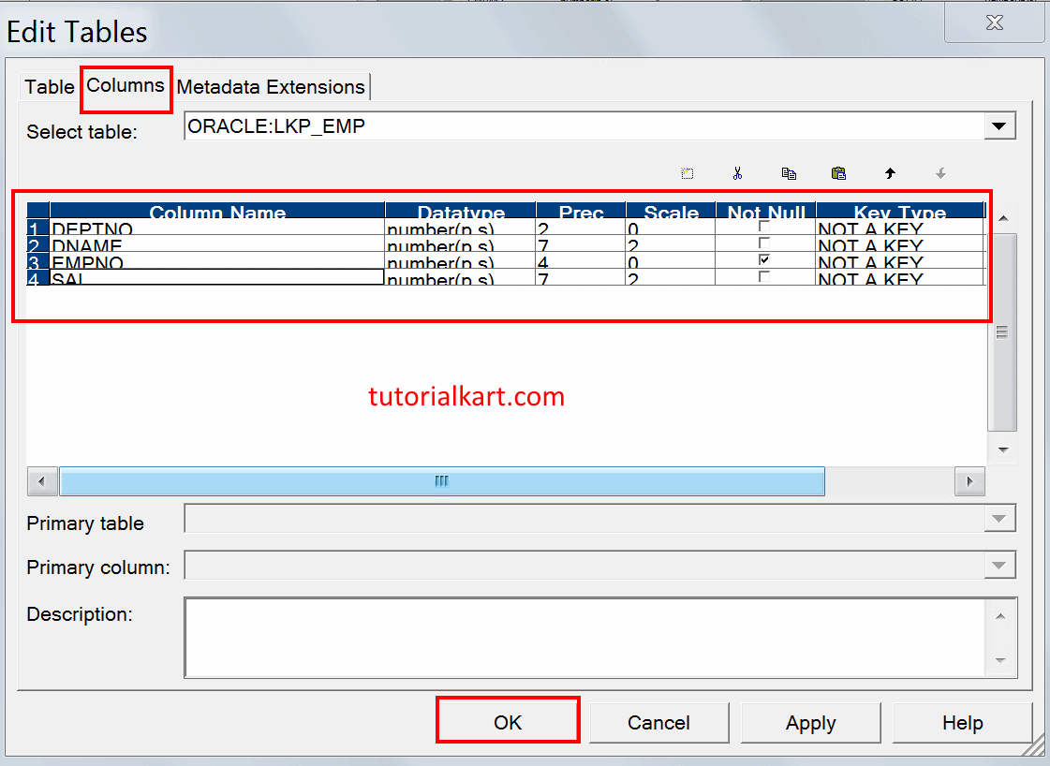Screen dimensions: 1050x766
Task: Check Not Null for DEPTNO column
Action: [763, 228]
